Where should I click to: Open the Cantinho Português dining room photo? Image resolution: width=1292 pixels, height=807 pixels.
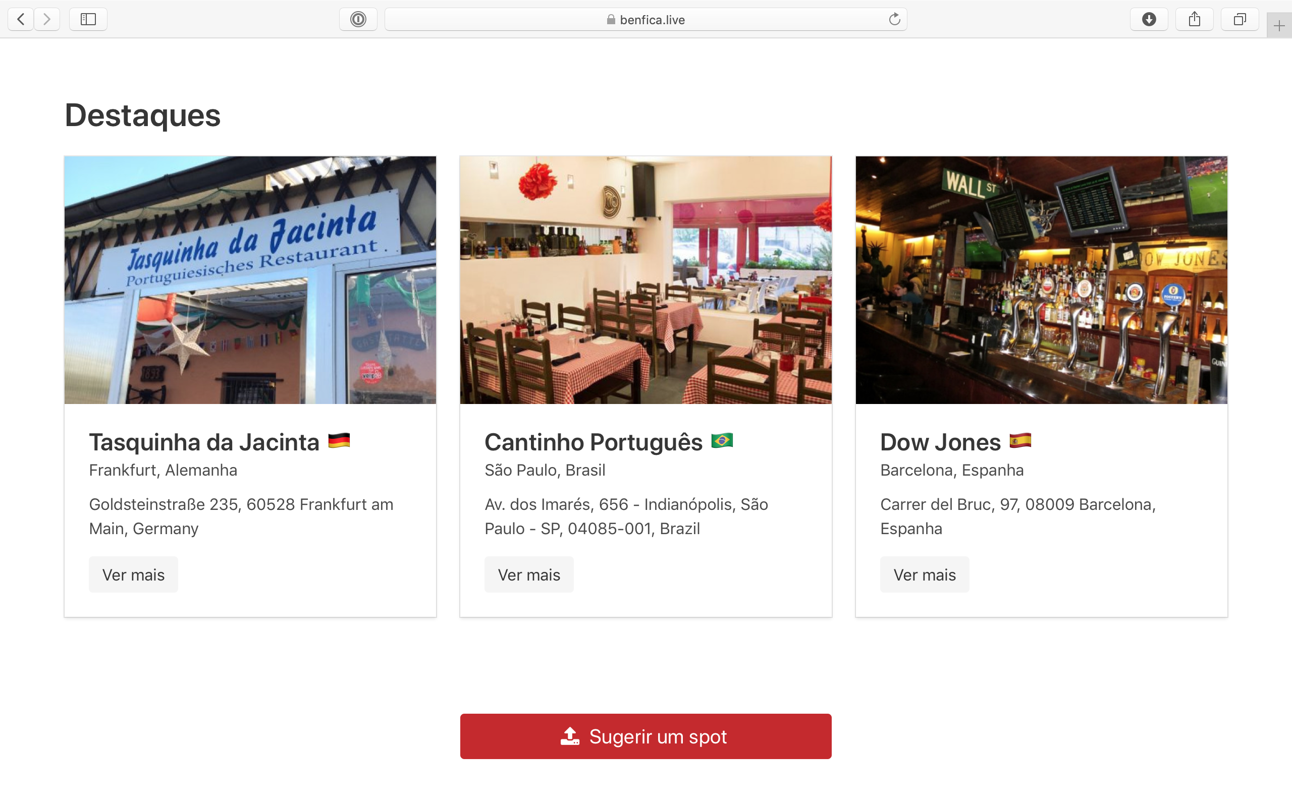[646, 280]
